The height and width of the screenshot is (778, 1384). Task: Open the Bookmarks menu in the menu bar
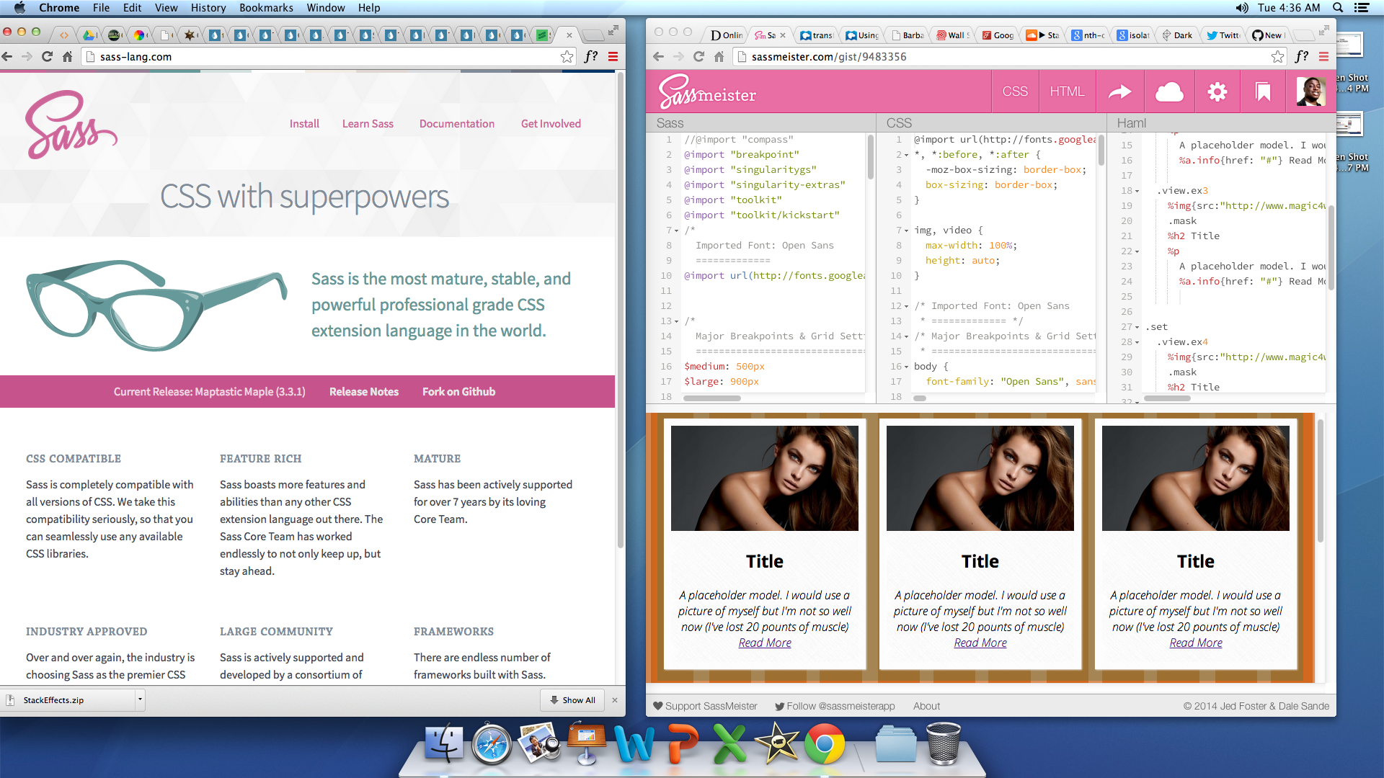266,8
